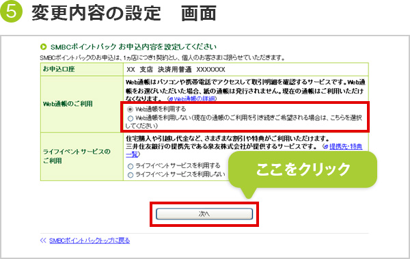
Task: Open the 提携先・特典一覧 link
Action: tap(346, 146)
